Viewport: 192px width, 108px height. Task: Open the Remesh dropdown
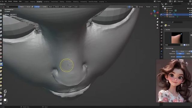click(x=149, y=7)
